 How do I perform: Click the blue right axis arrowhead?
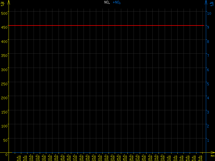click(x=206, y=2)
